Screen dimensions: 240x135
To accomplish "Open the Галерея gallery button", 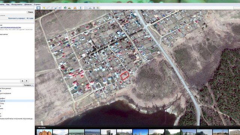I will pos(28,85).
